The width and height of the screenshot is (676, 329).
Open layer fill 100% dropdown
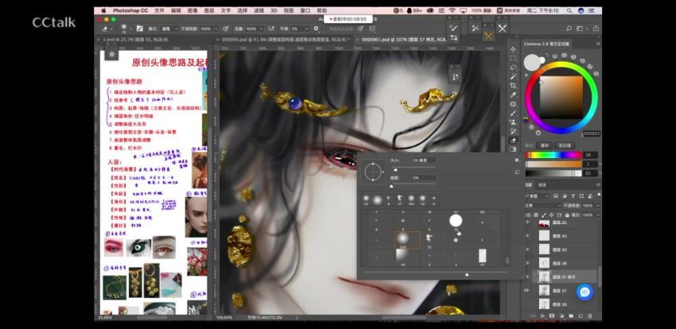point(596,215)
